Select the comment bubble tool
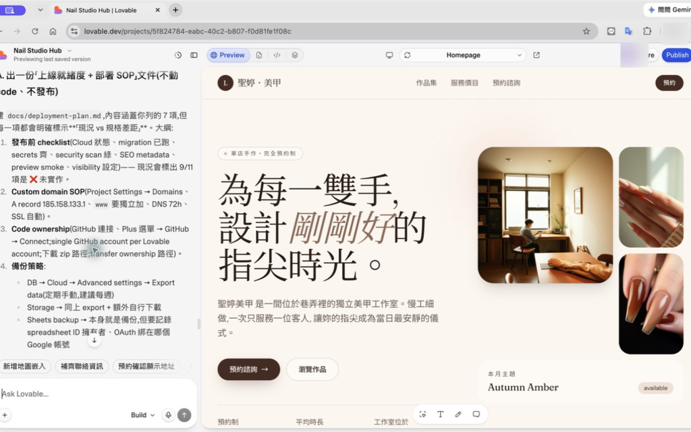 click(476, 414)
